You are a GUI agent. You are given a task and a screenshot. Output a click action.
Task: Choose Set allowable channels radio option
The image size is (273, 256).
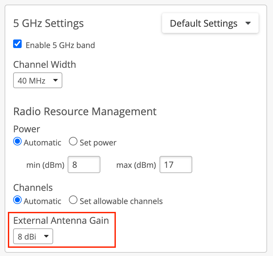point(73,200)
